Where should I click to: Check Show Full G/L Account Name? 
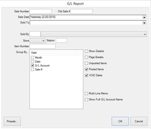pyautogui.click(x=86, y=100)
